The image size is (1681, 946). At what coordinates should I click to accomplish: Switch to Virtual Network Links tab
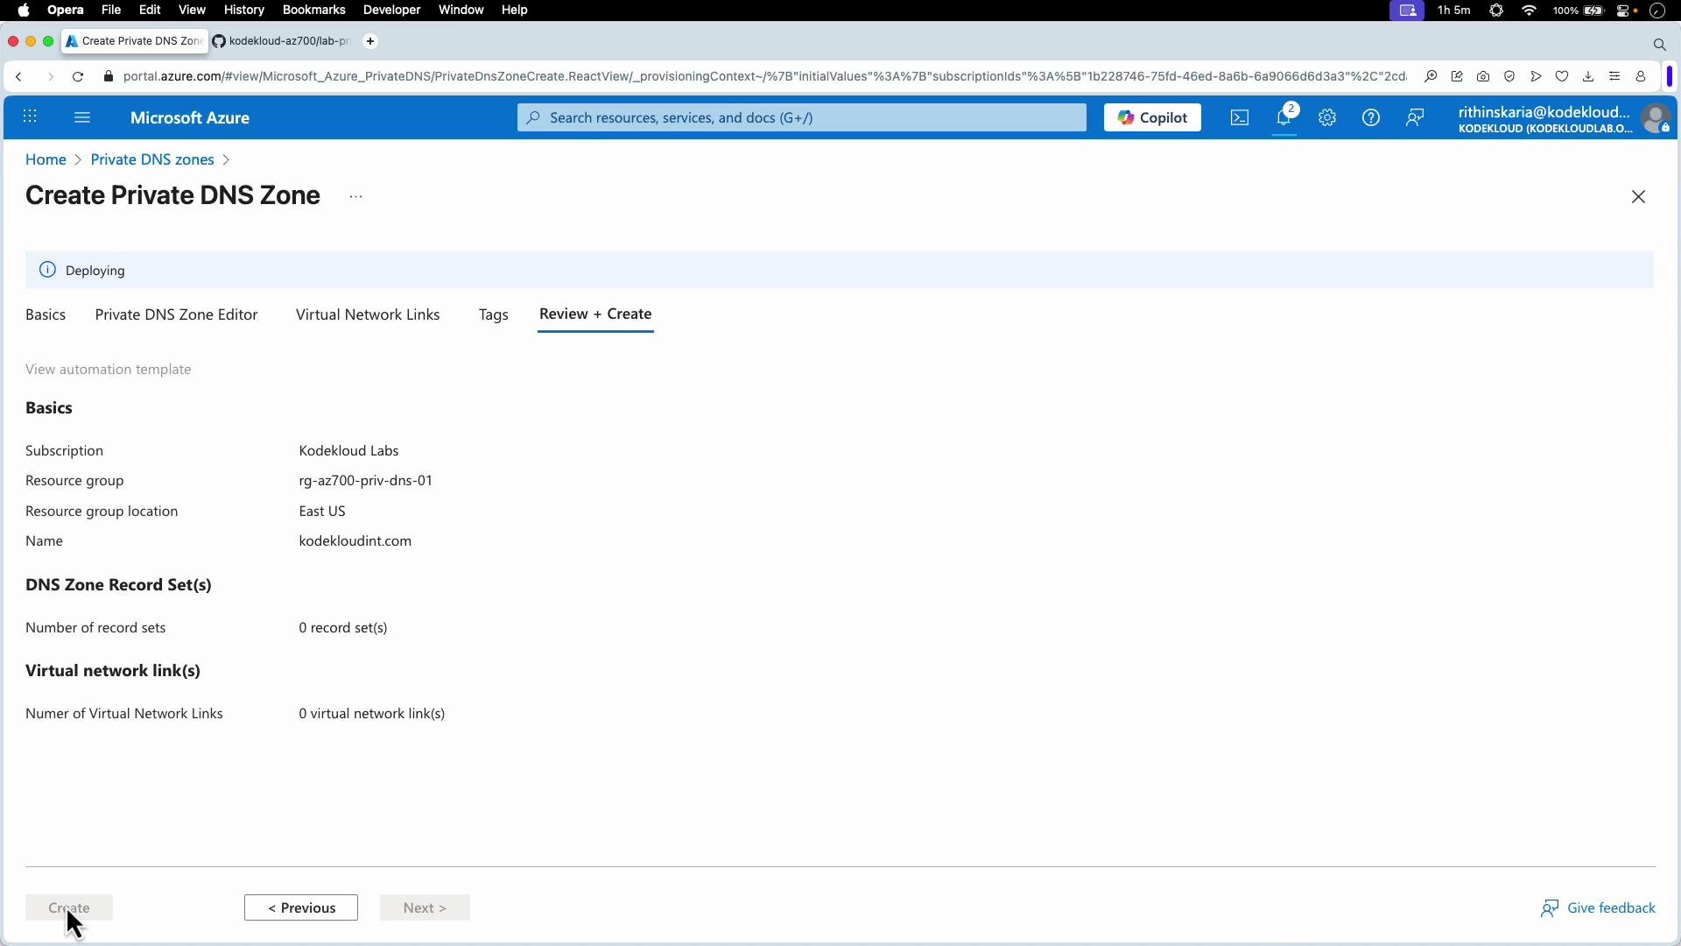point(368,314)
